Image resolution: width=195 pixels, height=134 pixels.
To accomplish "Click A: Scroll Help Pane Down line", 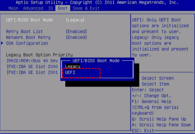I will tap(161, 125).
